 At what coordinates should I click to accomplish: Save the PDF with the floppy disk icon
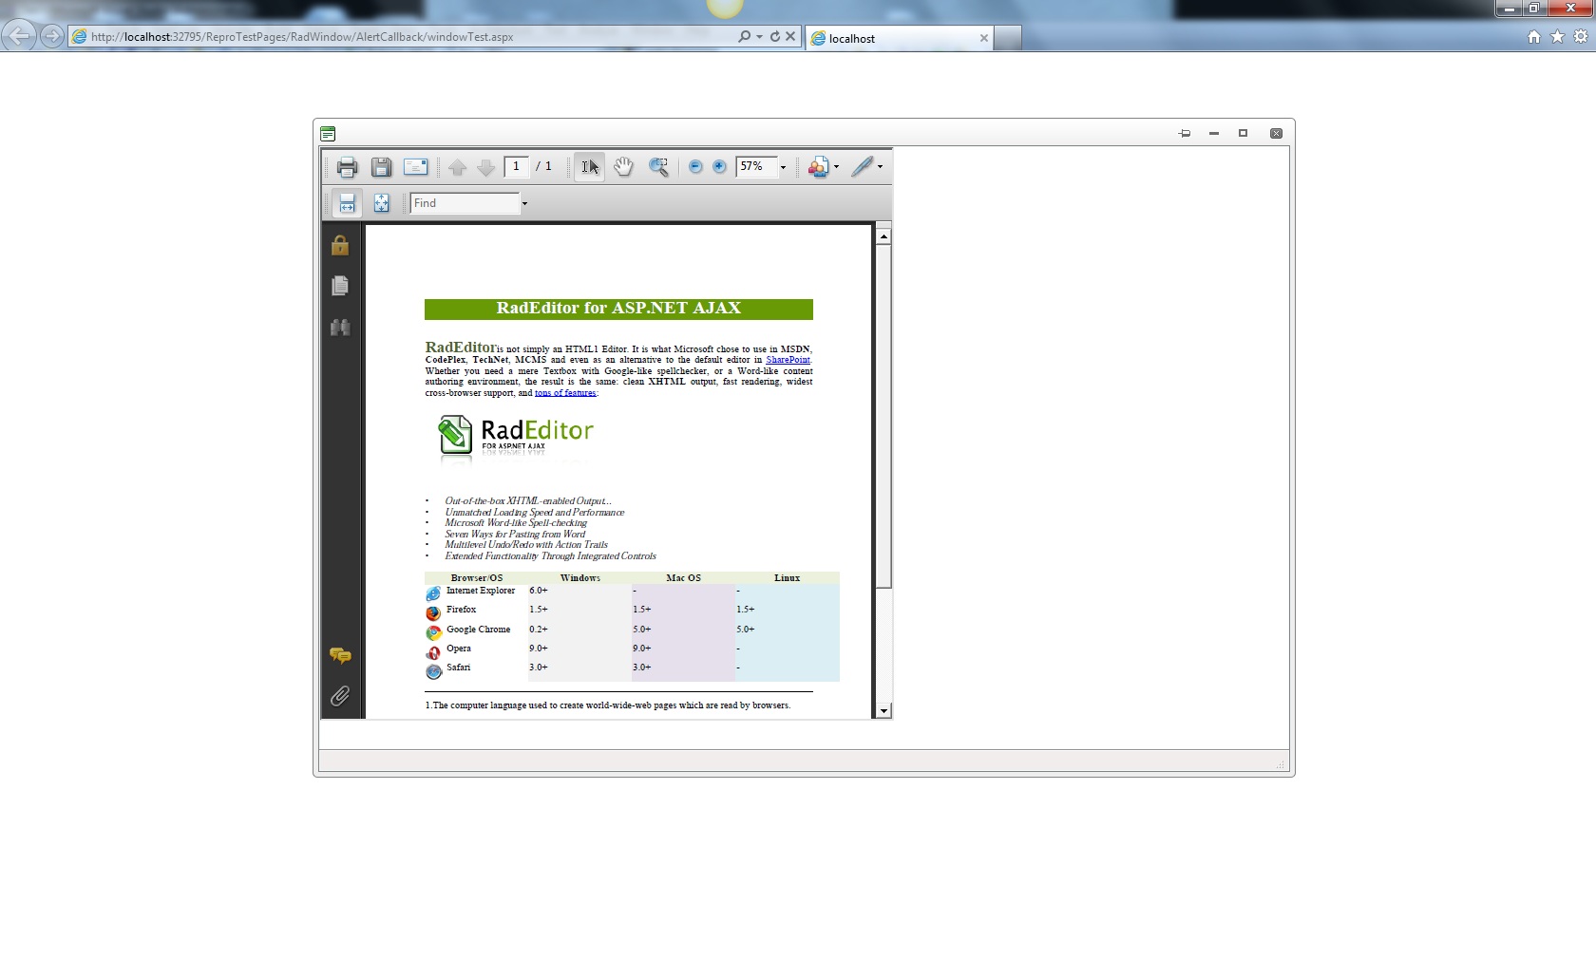381,167
